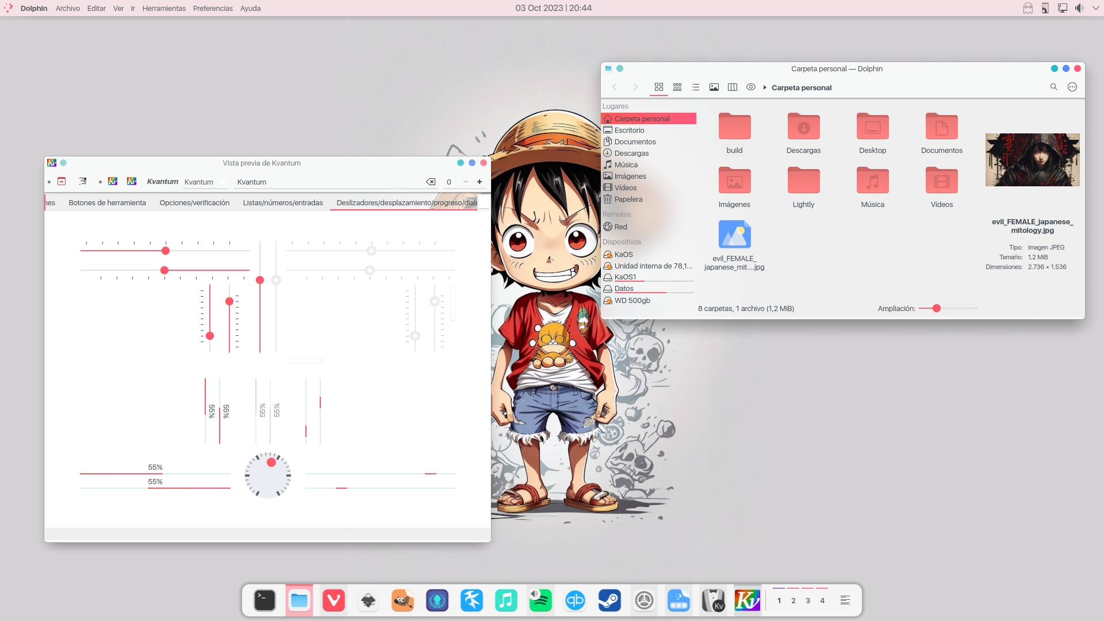Switch Dolphin to details list view
The width and height of the screenshot is (1104, 621).
tap(696, 87)
